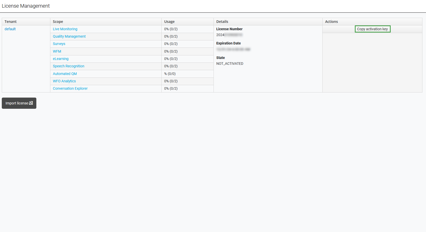Open the WFM scope link
The image size is (426, 232).
(57, 51)
